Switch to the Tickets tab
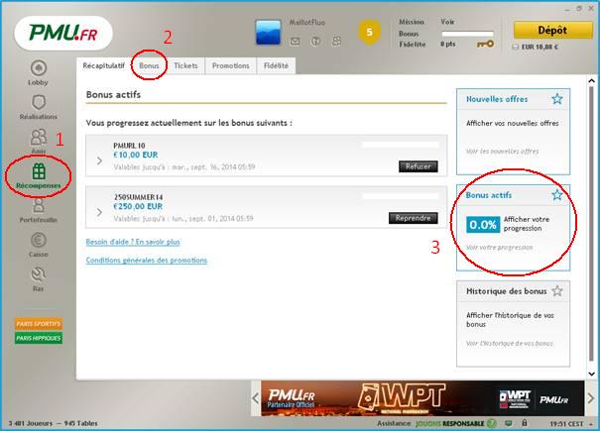 coord(185,65)
